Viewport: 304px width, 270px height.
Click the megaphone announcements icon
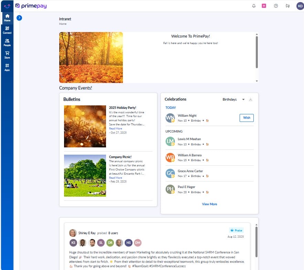[287, 6]
